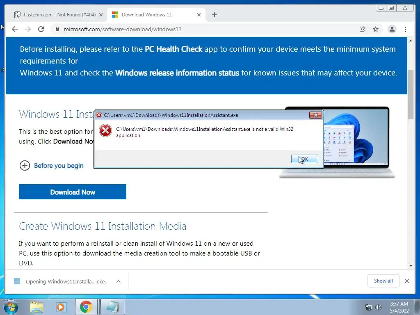Click the Chrome taskbar icon
Screen dimensions: 420x315
pos(86,307)
